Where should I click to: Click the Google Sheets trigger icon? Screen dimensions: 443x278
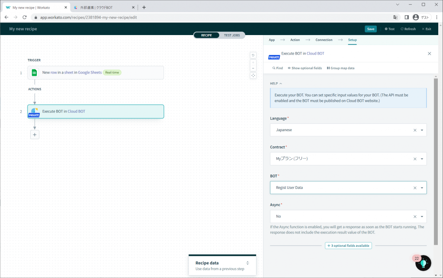pyautogui.click(x=34, y=73)
